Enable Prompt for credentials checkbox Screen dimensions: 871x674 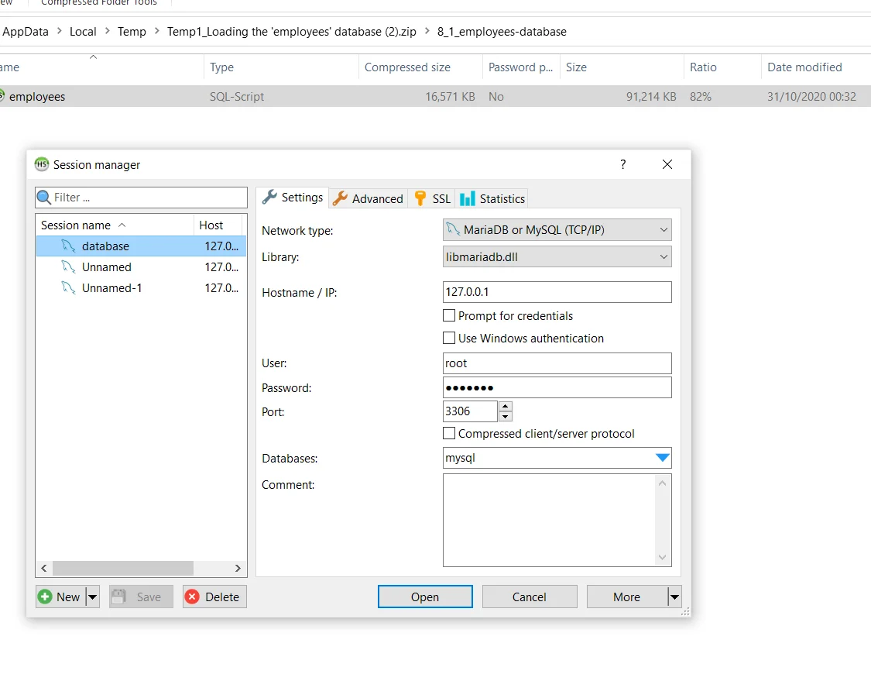448,315
